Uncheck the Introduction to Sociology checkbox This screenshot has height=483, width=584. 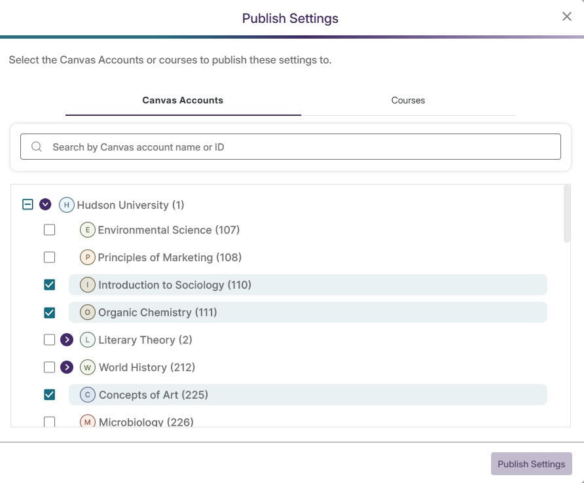(x=49, y=285)
